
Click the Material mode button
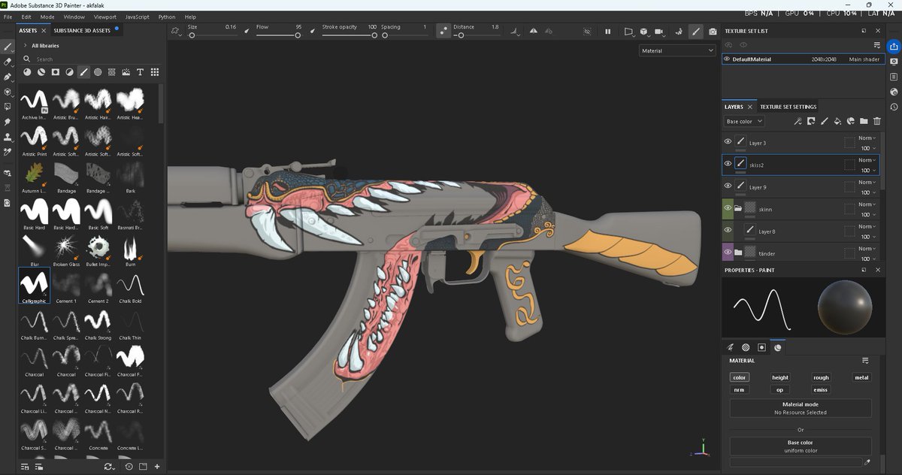[x=801, y=408]
